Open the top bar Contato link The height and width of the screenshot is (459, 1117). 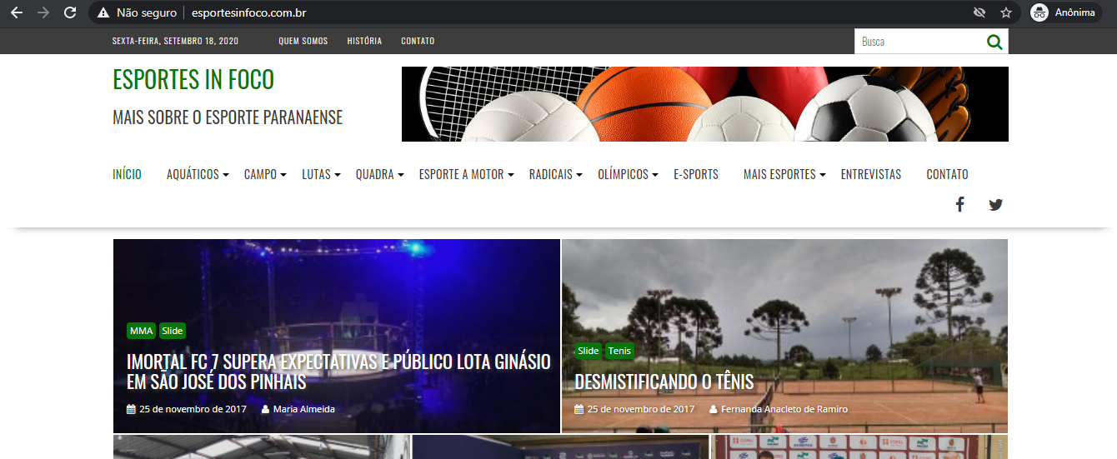pyautogui.click(x=418, y=41)
